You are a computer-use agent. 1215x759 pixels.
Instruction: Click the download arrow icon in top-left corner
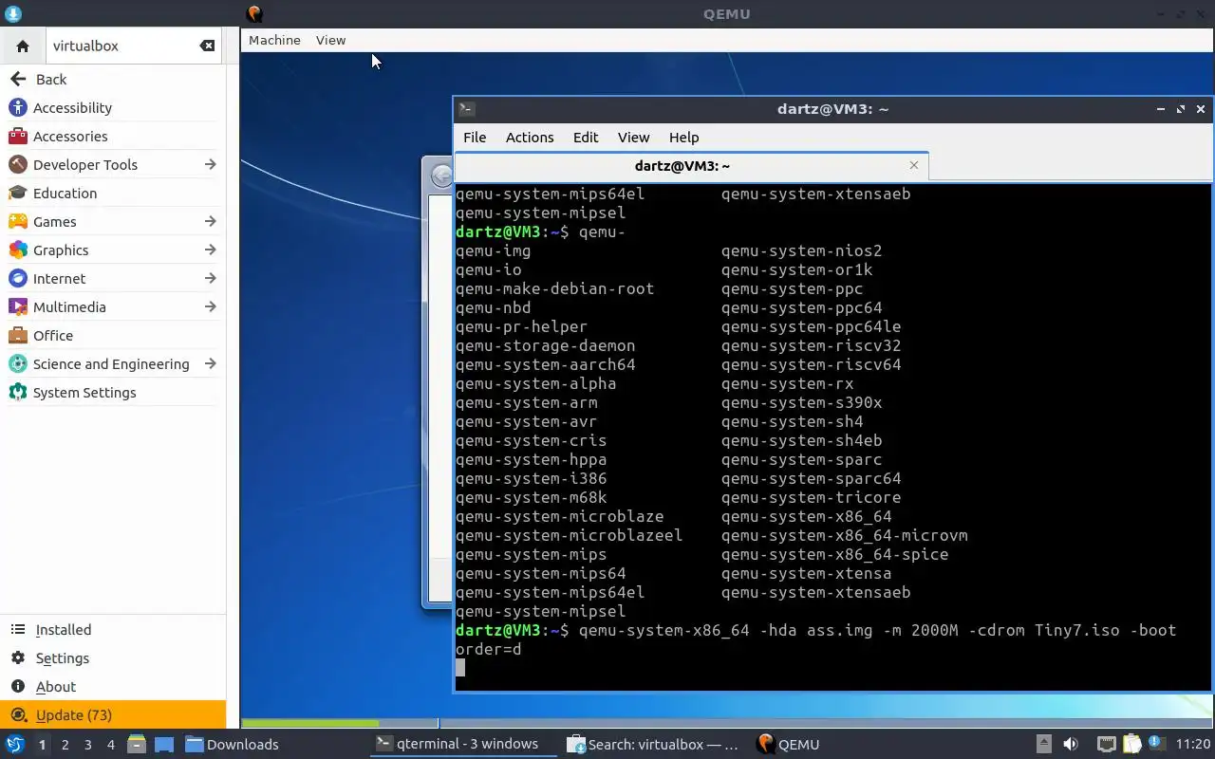point(12,13)
